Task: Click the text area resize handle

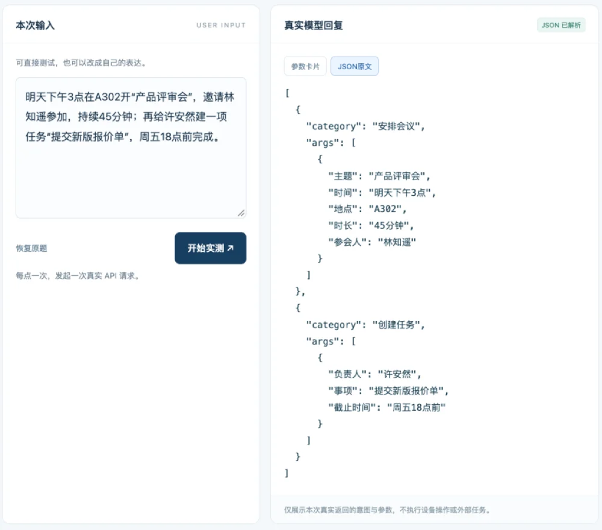Action: [241, 213]
